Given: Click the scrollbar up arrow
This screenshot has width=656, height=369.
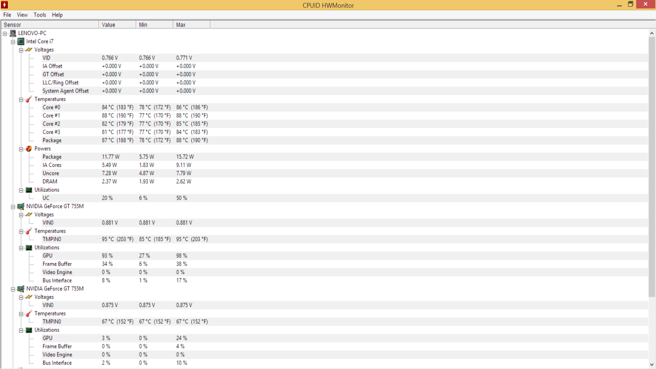Looking at the screenshot, I should [652, 33].
